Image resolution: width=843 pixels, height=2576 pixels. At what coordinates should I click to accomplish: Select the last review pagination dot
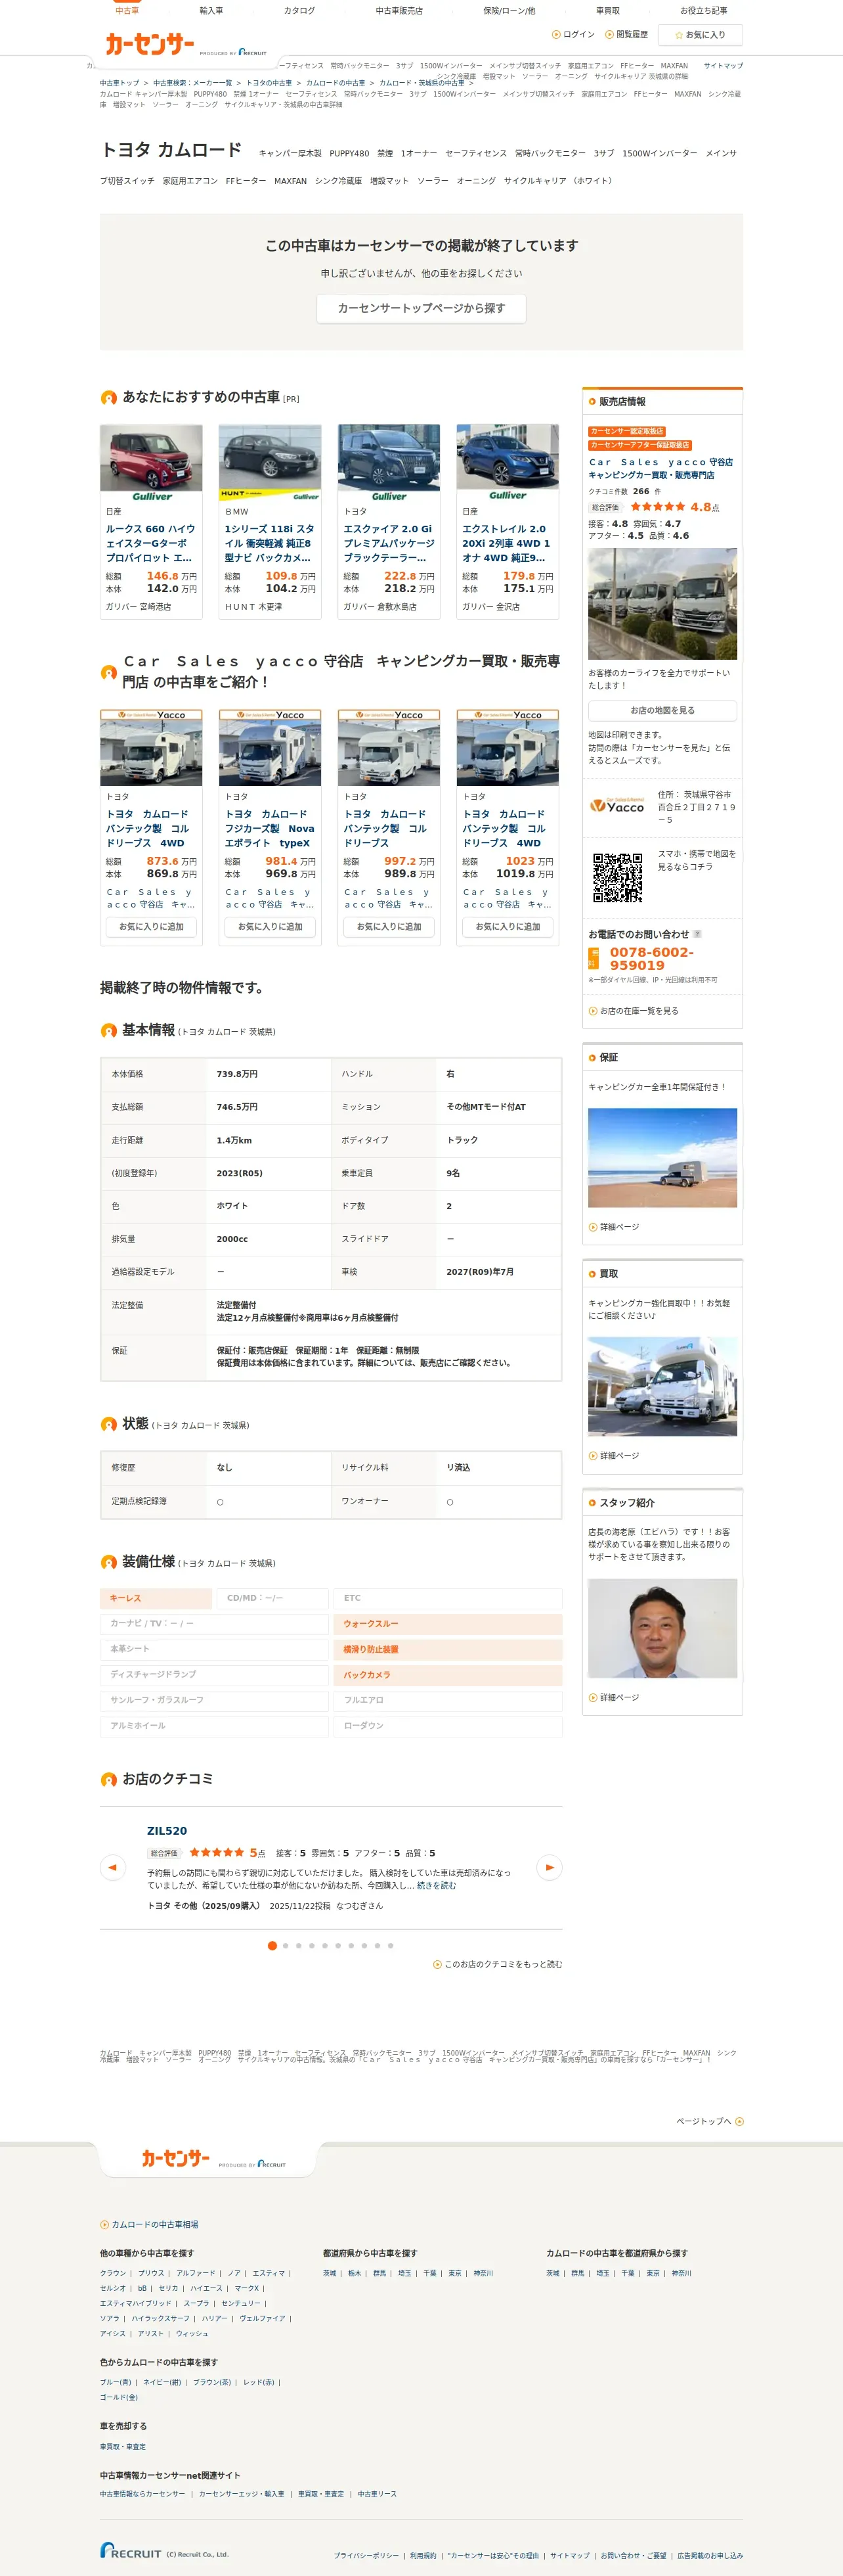(391, 1945)
